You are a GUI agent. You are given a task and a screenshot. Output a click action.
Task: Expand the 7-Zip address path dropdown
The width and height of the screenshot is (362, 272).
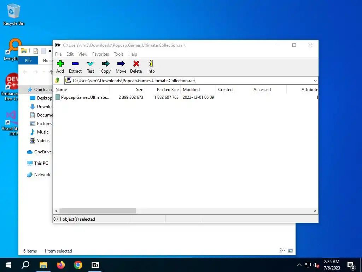coord(315,81)
